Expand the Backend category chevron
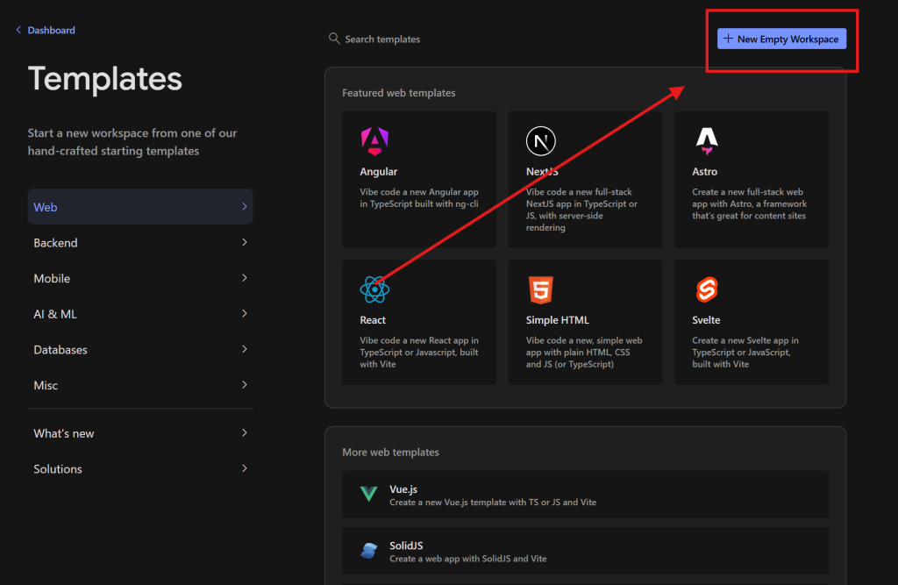Screen dimensions: 898x585 pos(244,242)
